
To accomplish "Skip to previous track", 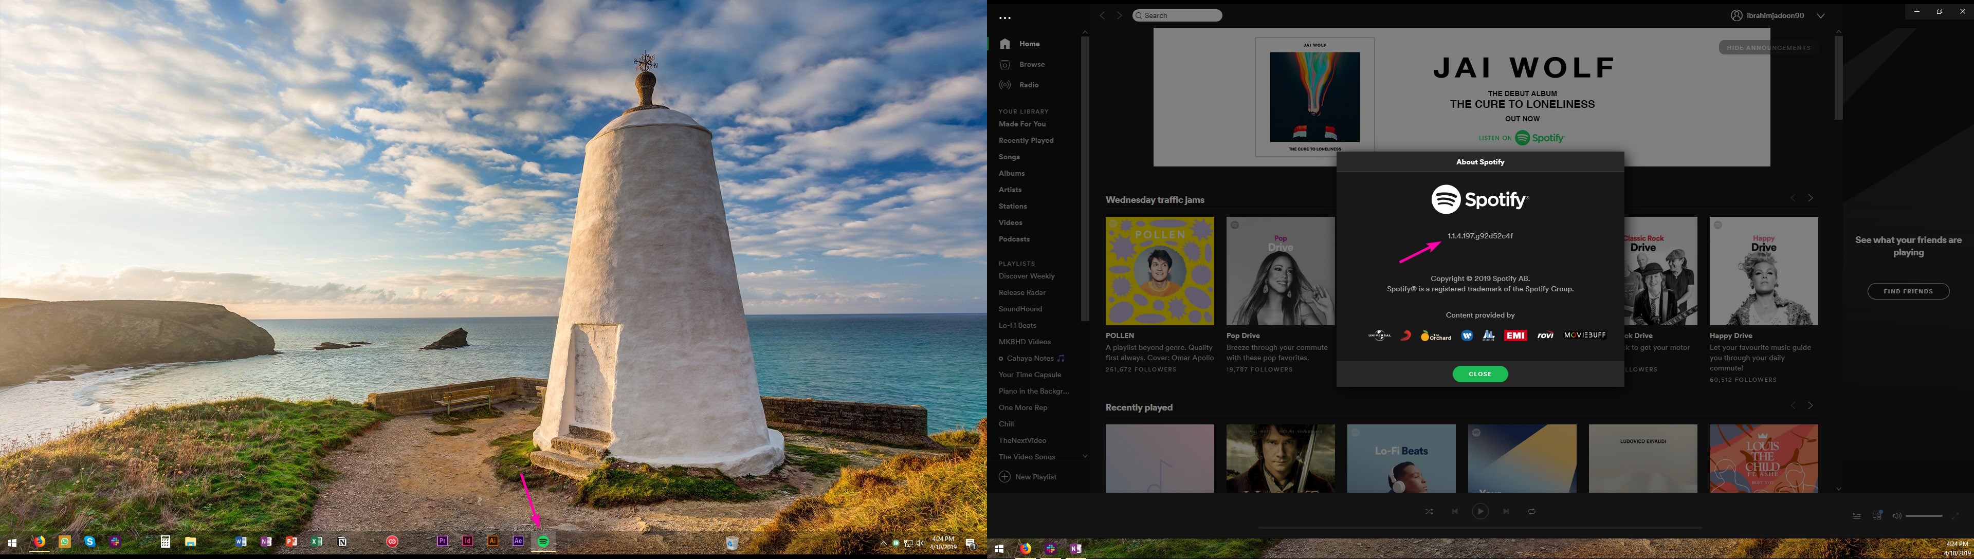I will pos(1454,512).
